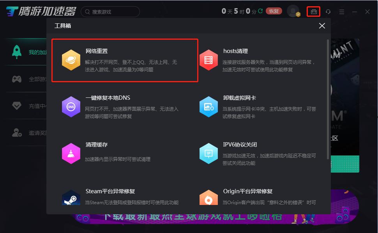Screen dimensions: 378x233
Task: Select the rocket 我的加速 sidebar icon
Action: point(16,52)
